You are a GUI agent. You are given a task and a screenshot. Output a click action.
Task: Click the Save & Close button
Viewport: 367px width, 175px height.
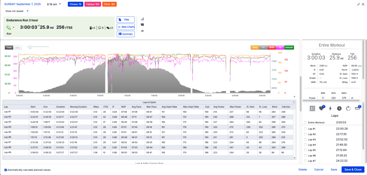[x=353, y=170]
